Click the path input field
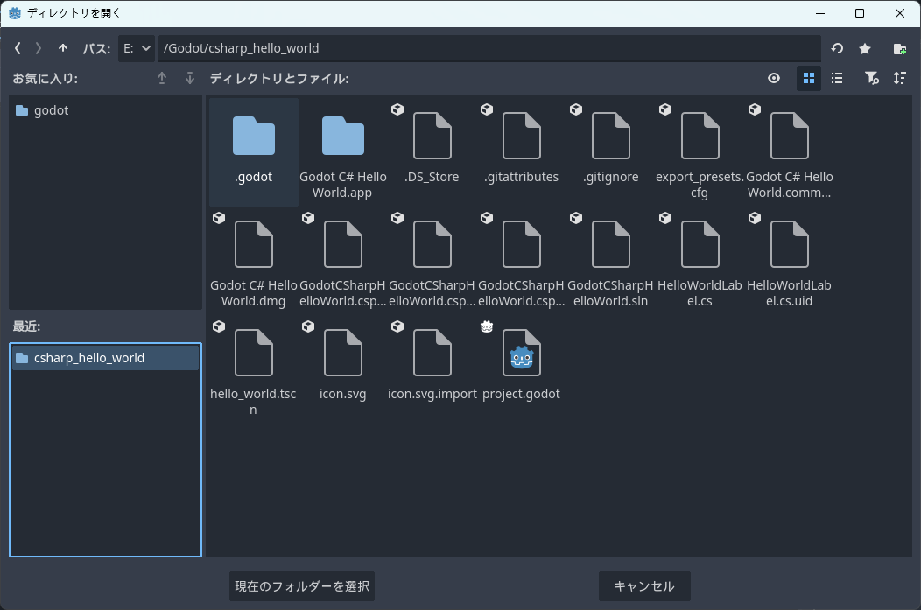The image size is (921, 610). (x=489, y=48)
